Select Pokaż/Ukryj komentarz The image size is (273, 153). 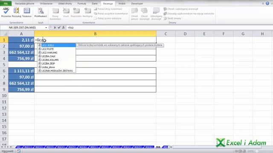[x=108, y=9]
